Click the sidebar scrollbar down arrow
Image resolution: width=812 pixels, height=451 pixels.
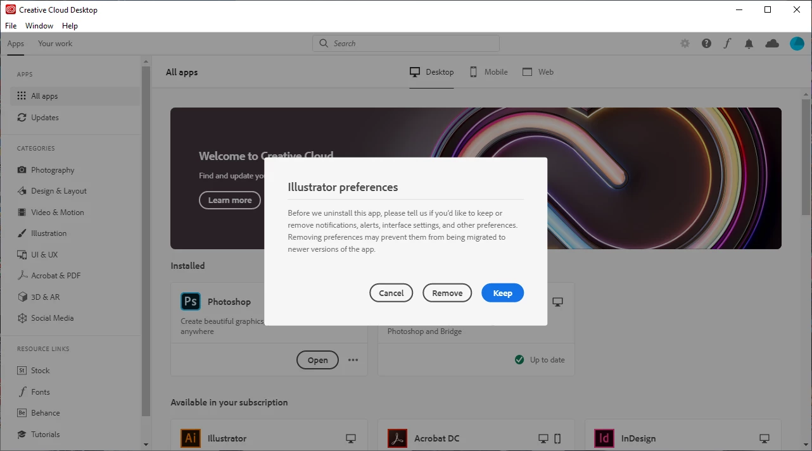point(146,445)
